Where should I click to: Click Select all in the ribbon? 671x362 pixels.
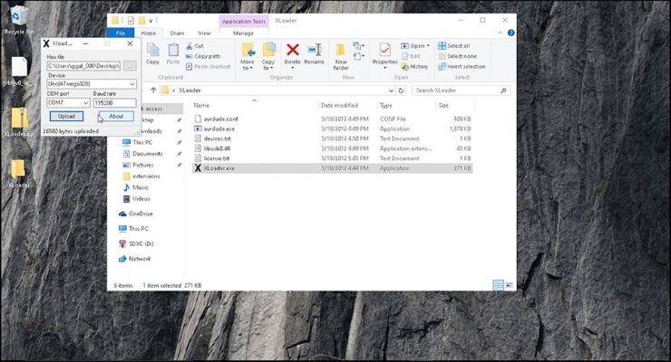[454, 45]
